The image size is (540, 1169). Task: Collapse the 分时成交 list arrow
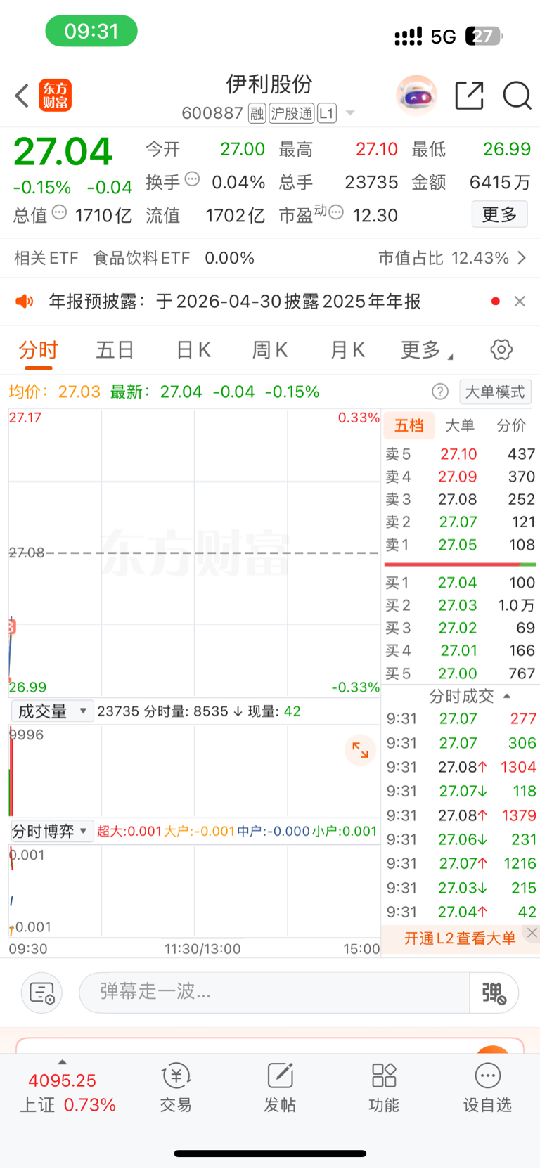[x=507, y=696]
